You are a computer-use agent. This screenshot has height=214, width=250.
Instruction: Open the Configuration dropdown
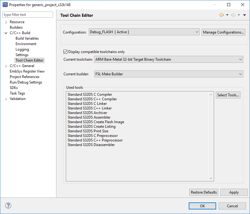point(144,32)
